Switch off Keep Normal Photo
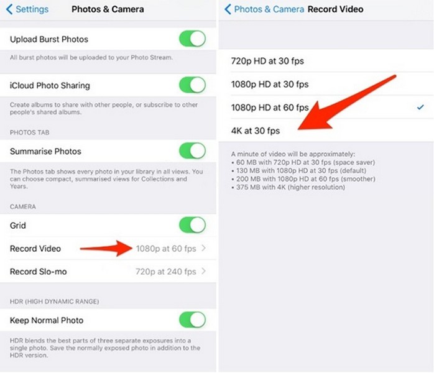 (x=192, y=320)
